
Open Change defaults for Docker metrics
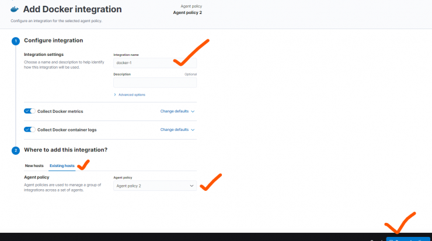tap(177, 111)
